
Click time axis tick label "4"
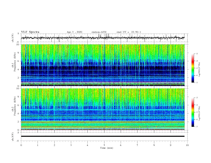click(87, 145)
